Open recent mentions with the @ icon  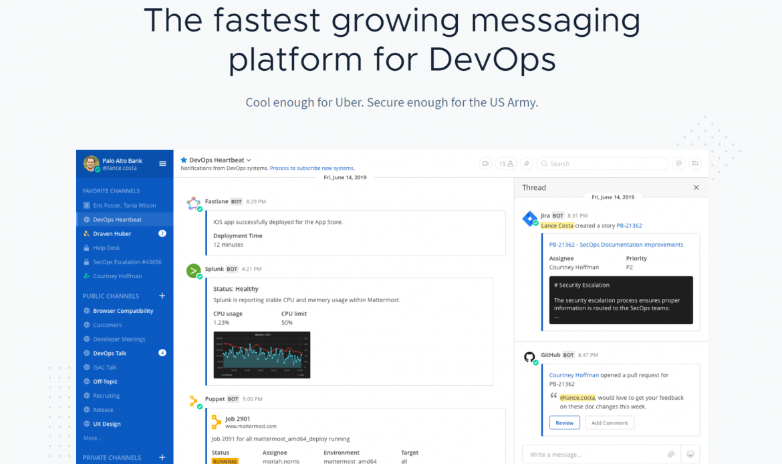678,163
